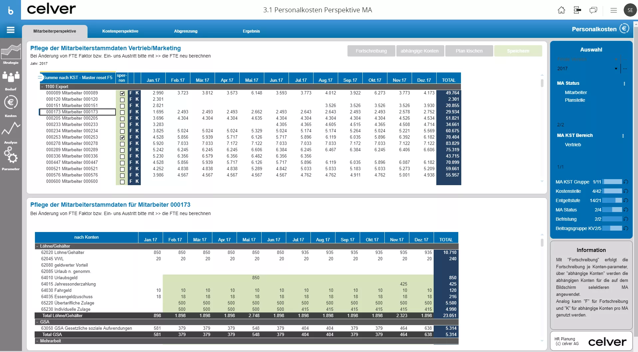
Task: Click the Board logo icon top-left
Action: 10,10
